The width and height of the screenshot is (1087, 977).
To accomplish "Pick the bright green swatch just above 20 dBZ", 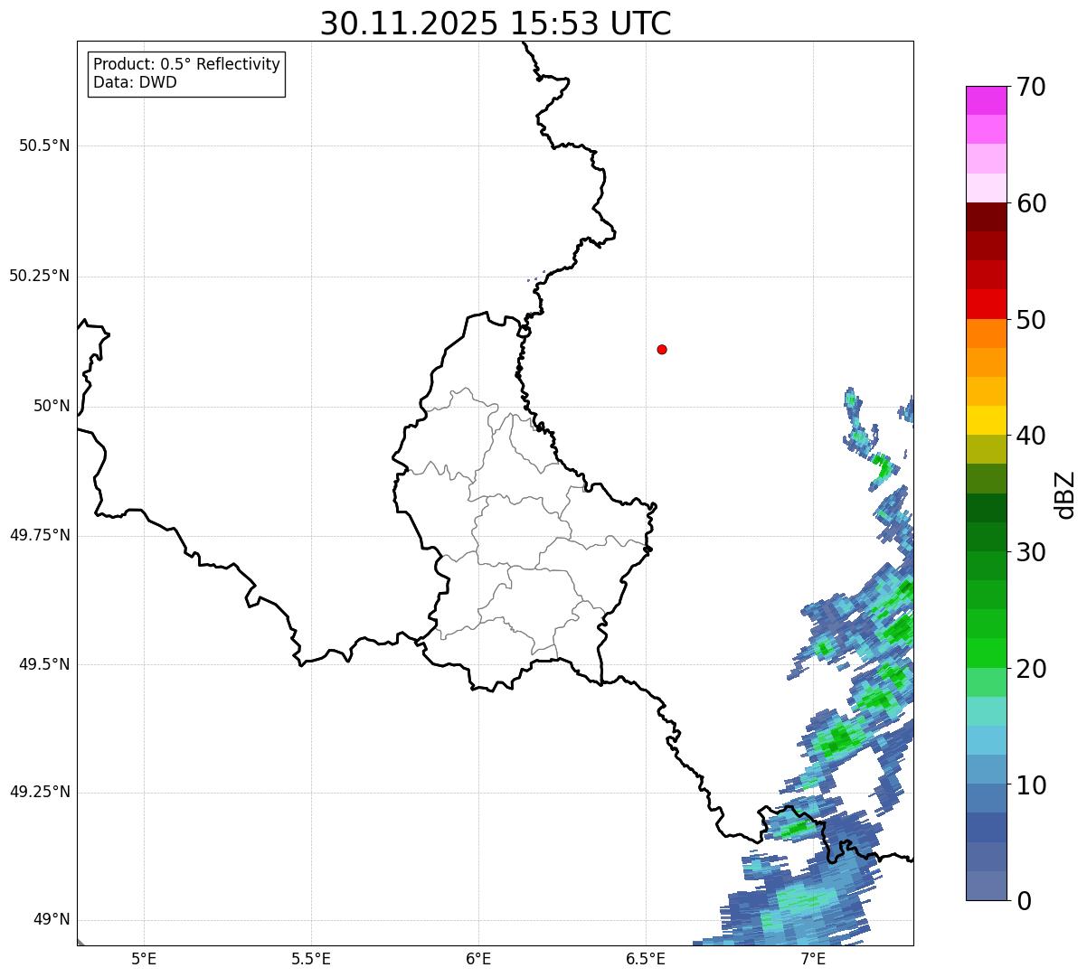I will tap(986, 653).
